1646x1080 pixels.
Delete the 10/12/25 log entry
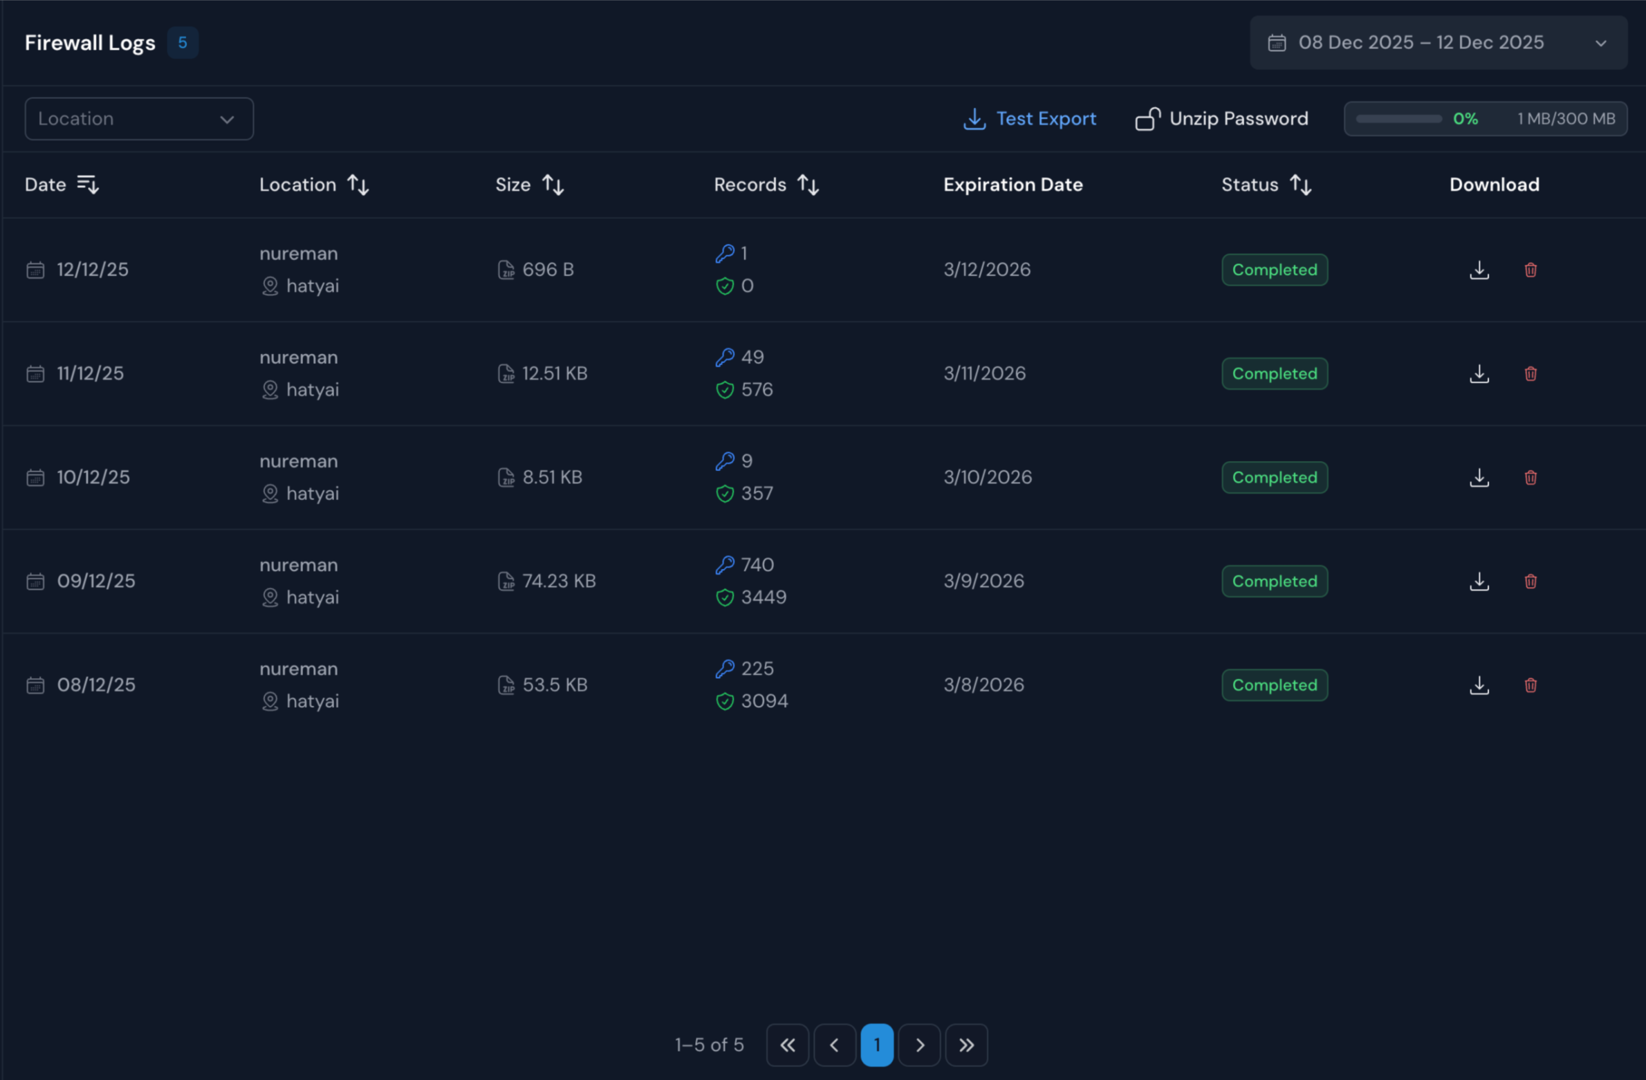(1530, 477)
